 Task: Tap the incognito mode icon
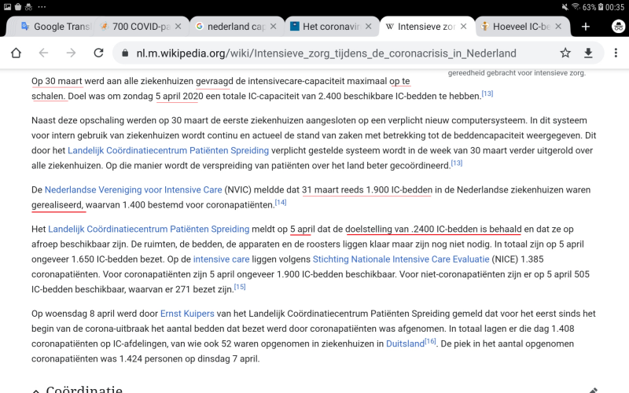(618, 27)
